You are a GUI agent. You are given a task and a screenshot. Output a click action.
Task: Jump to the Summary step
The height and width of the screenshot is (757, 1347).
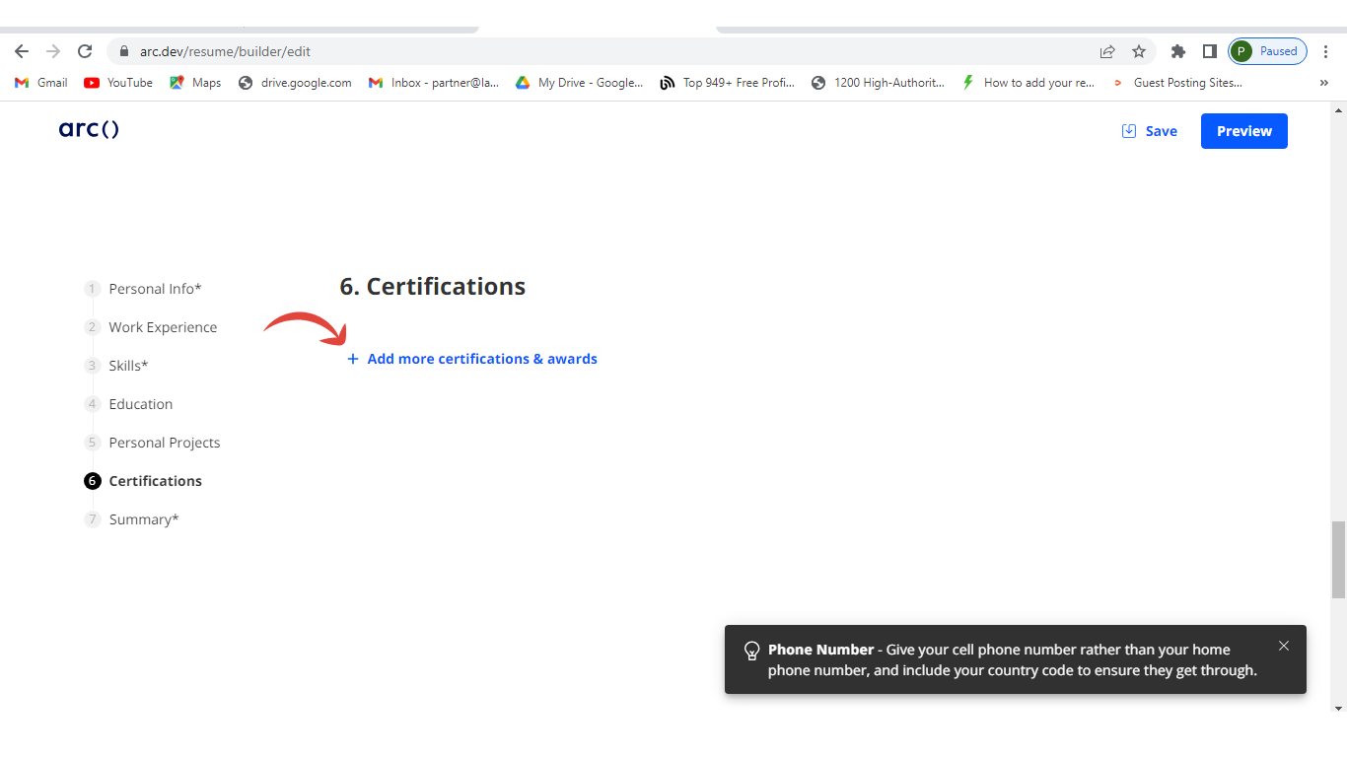click(144, 519)
